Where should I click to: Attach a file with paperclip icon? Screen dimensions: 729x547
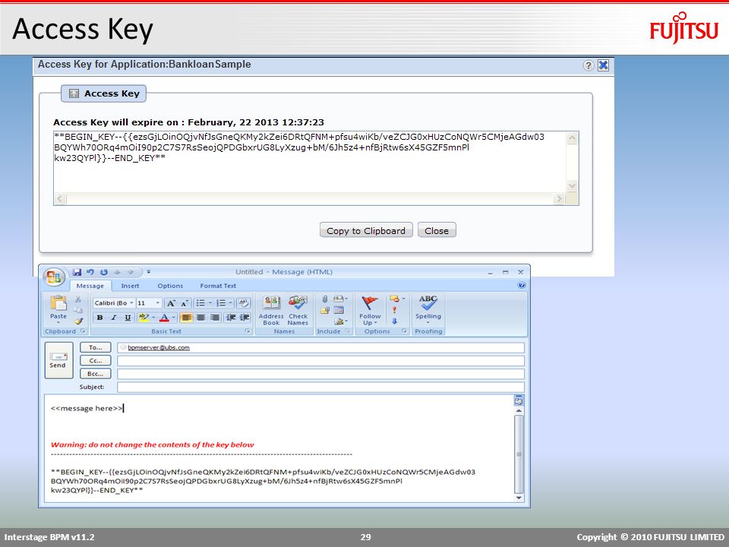coord(325,299)
